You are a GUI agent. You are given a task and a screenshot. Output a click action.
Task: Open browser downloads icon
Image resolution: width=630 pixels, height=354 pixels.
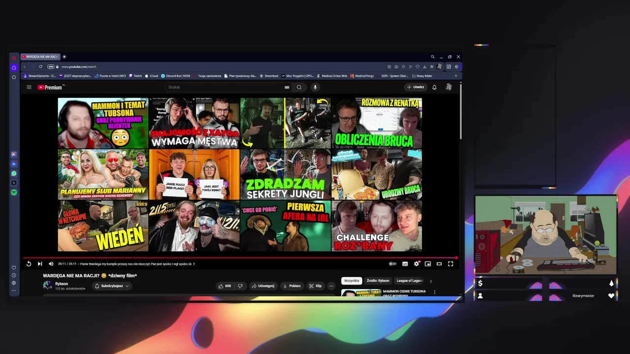pyautogui.click(x=424, y=67)
